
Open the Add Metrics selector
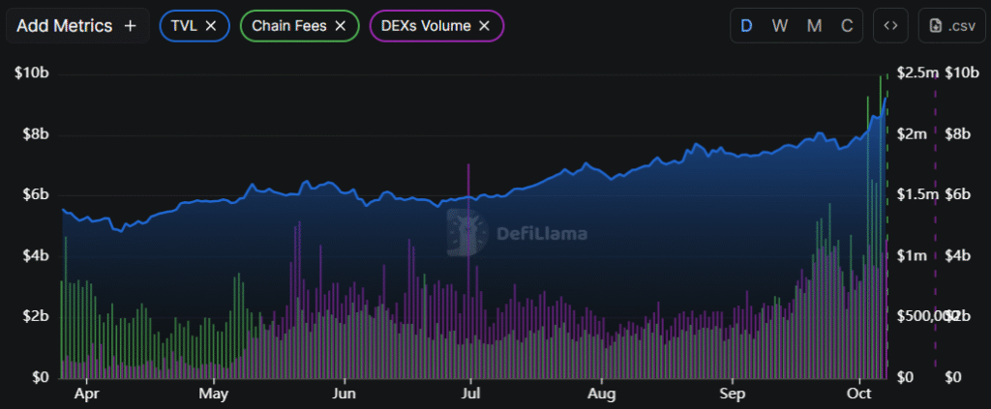click(x=65, y=26)
